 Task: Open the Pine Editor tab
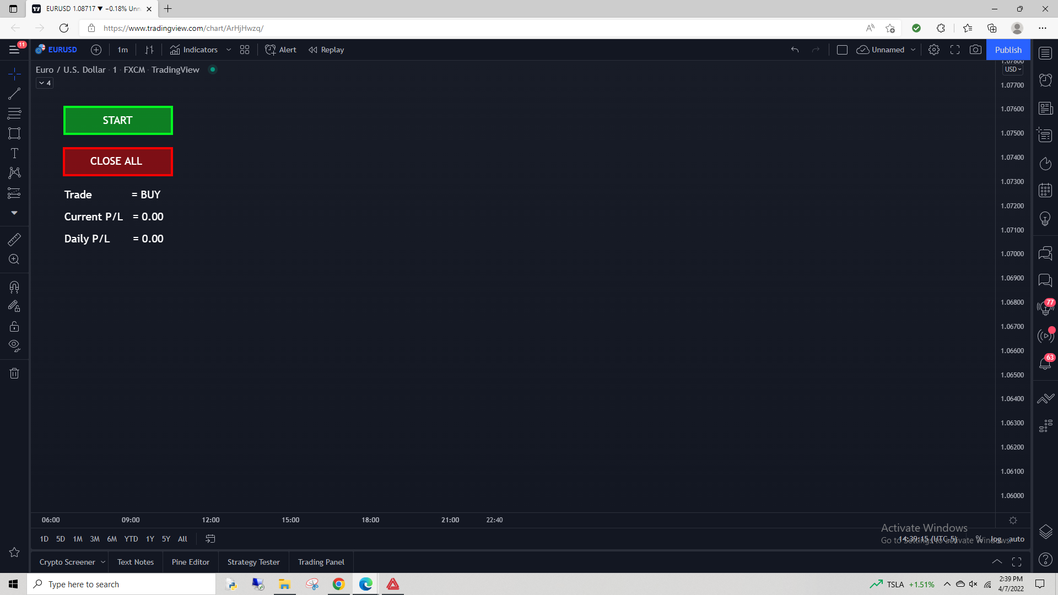coord(190,562)
